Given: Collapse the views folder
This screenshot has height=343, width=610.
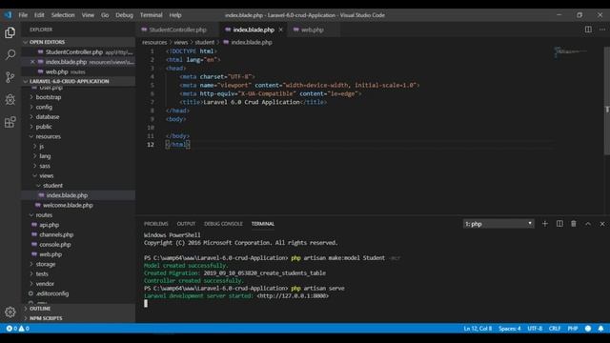Looking at the screenshot, I should tap(47, 175).
